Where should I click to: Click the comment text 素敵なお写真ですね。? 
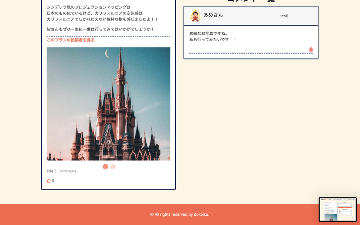click(x=209, y=33)
